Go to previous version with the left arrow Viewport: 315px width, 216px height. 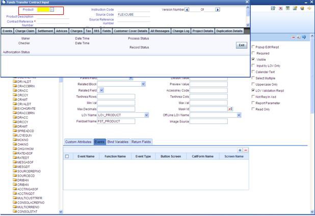click(x=187, y=10)
